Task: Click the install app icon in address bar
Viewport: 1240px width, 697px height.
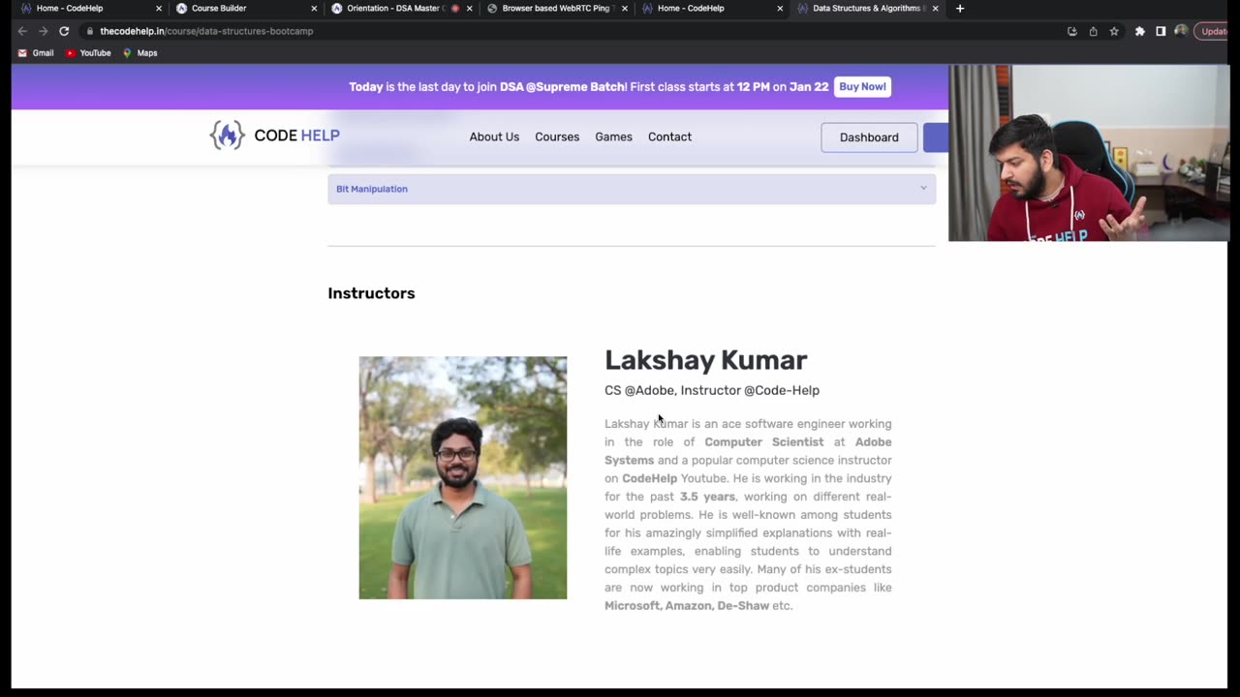Action: pos(1071,31)
